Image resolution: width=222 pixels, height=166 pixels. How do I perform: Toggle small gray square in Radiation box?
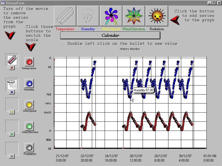(12, 156)
